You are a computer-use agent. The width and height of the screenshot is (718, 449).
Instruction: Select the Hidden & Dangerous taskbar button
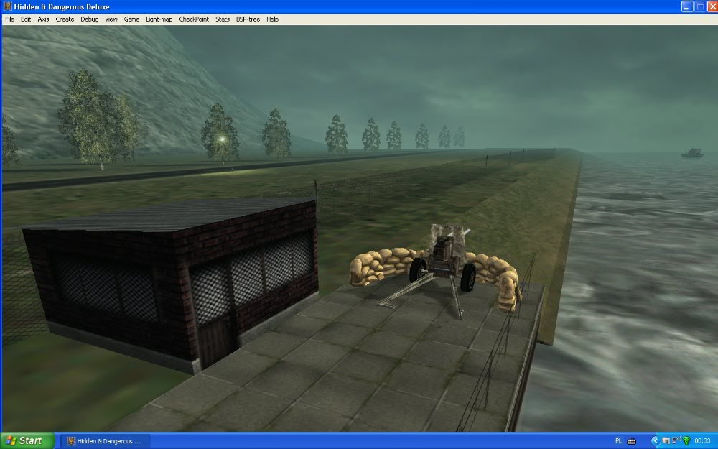click(106, 441)
